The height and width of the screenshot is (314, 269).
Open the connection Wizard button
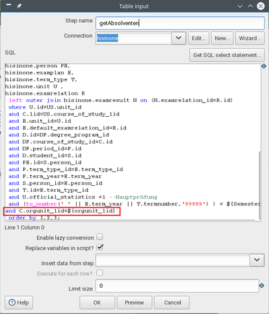tap(250, 38)
